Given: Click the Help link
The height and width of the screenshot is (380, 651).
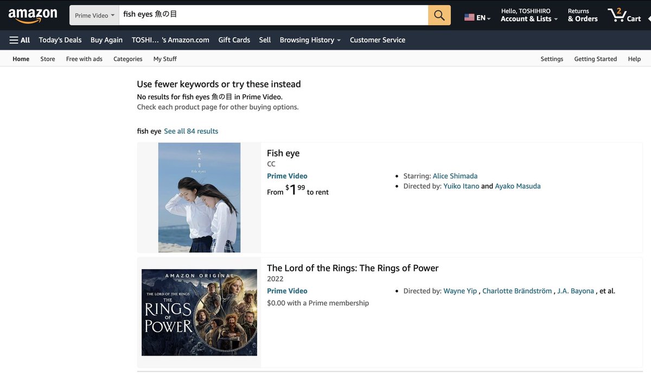Looking at the screenshot, I should [x=634, y=59].
